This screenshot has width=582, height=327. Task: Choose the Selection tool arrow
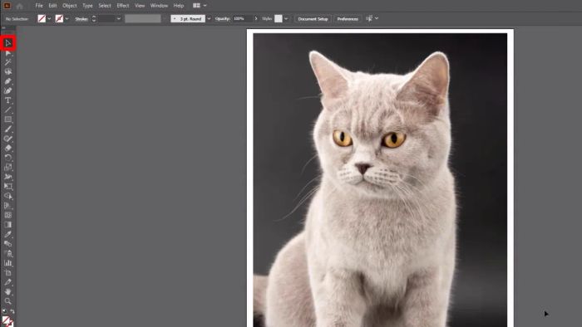(x=7, y=43)
